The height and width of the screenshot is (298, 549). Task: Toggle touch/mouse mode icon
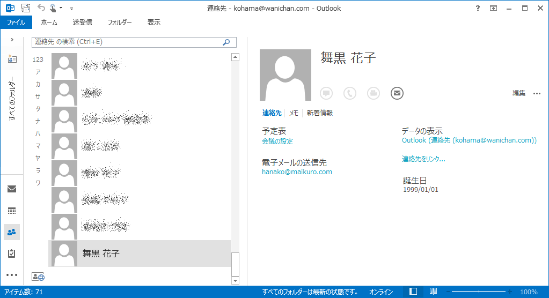[x=53, y=8]
